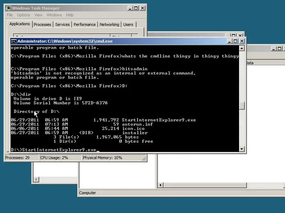Close the Administrator cmd.exe window

pyautogui.click(x=242, y=41)
